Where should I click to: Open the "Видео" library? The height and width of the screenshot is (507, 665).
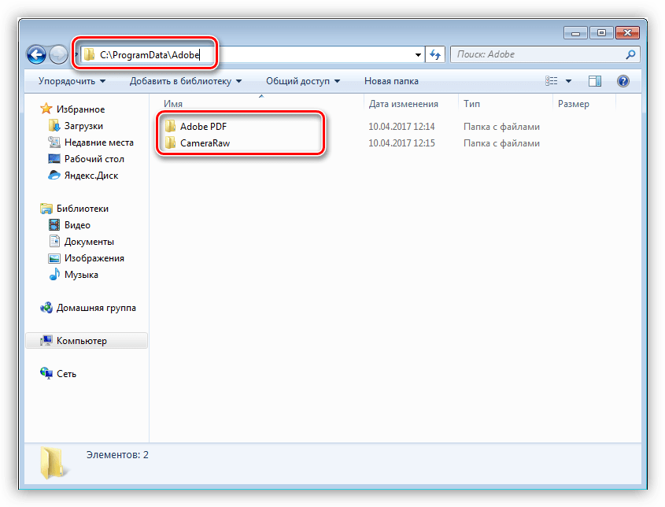(77, 225)
